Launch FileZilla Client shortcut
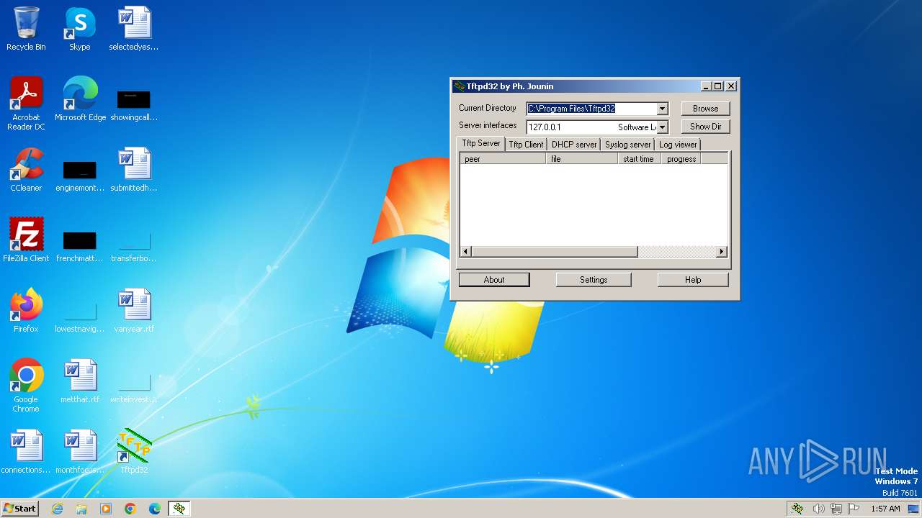922x518 pixels. pos(26,240)
